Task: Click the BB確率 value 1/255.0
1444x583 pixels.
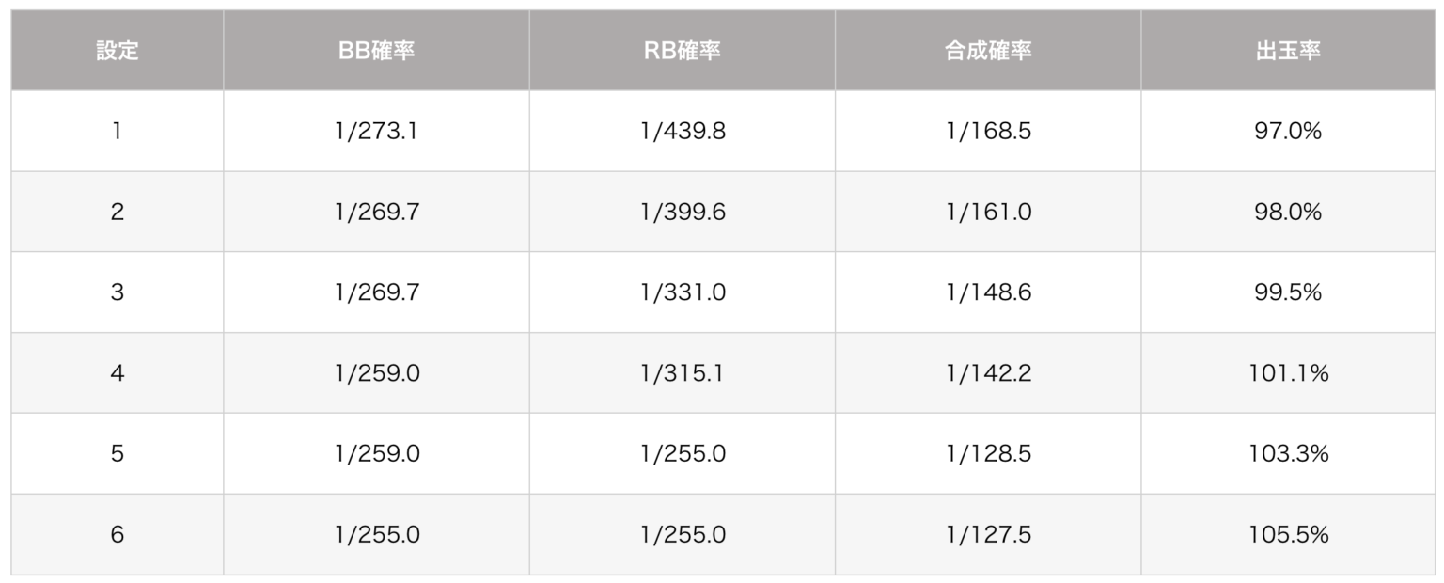Action: coord(376,535)
